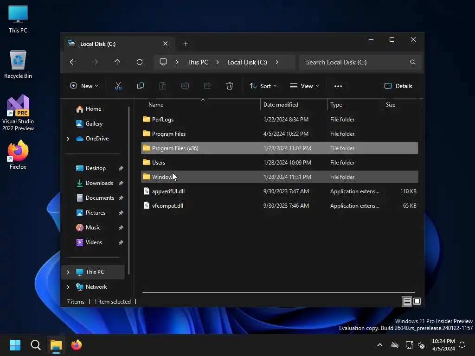The image size is (475, 356).
Task: Click the Paste clipboard icon
Action: [163, 86]
